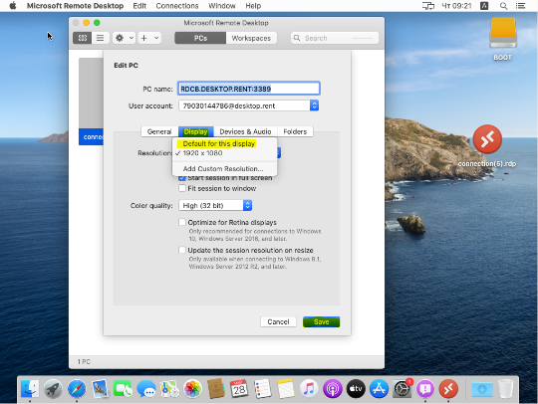
Task: Switch to grid view of PCs
Action: click(x=83, y=38)
